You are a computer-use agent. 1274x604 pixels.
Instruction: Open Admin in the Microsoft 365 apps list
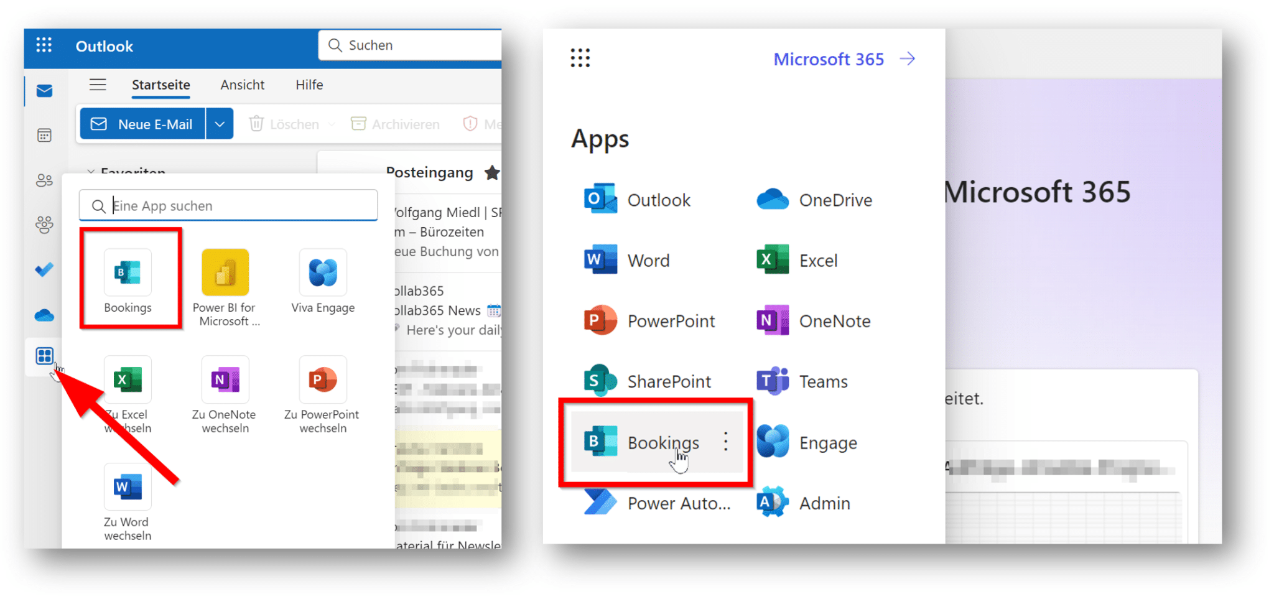803,503
